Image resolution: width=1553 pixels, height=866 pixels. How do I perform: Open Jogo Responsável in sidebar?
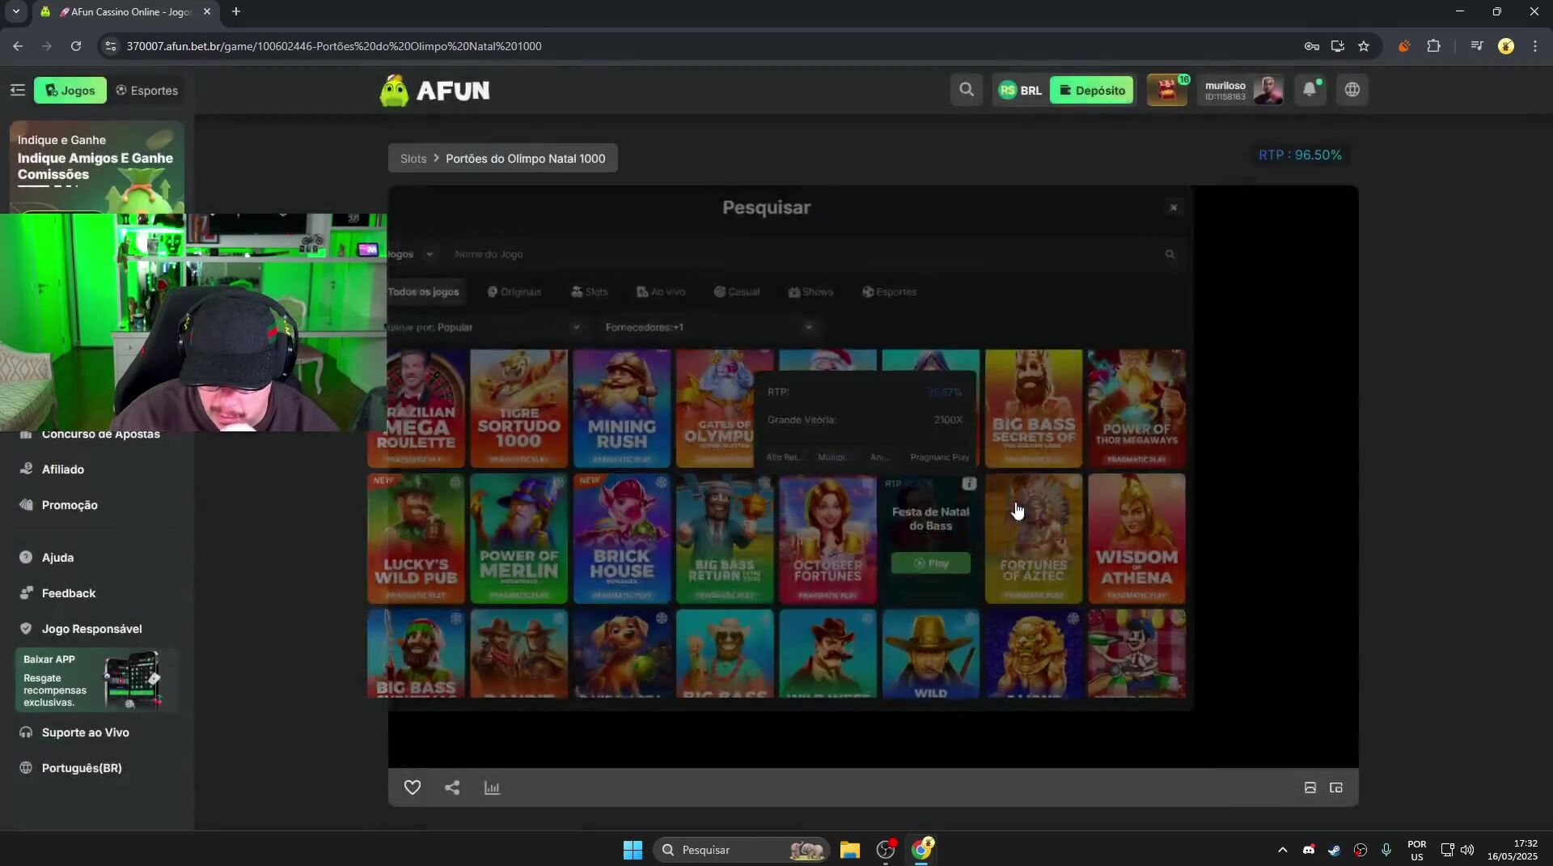[x=91, y=629]
